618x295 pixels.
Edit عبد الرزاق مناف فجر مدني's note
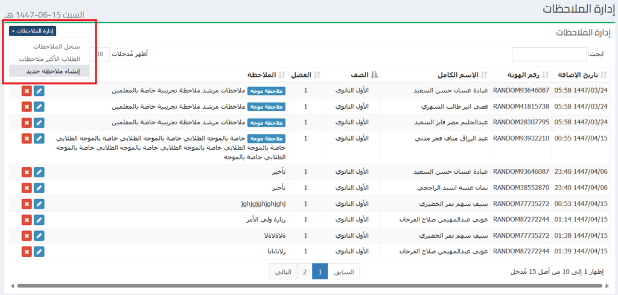point(39,139)
